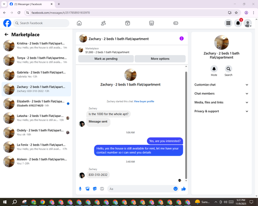The height and width of the screenshot is (206, 258).
Task: Open the Menu grid icon
Action: point(228,23)
